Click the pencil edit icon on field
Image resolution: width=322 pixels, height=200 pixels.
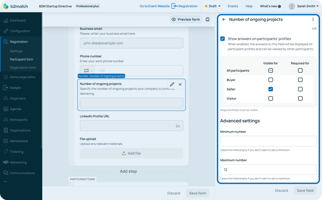pos(172,84)
